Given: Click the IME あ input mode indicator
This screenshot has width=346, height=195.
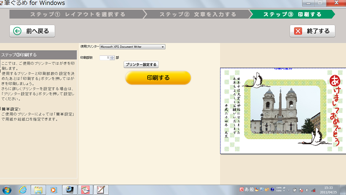Looking at the screenshot, I should (246, 190).
